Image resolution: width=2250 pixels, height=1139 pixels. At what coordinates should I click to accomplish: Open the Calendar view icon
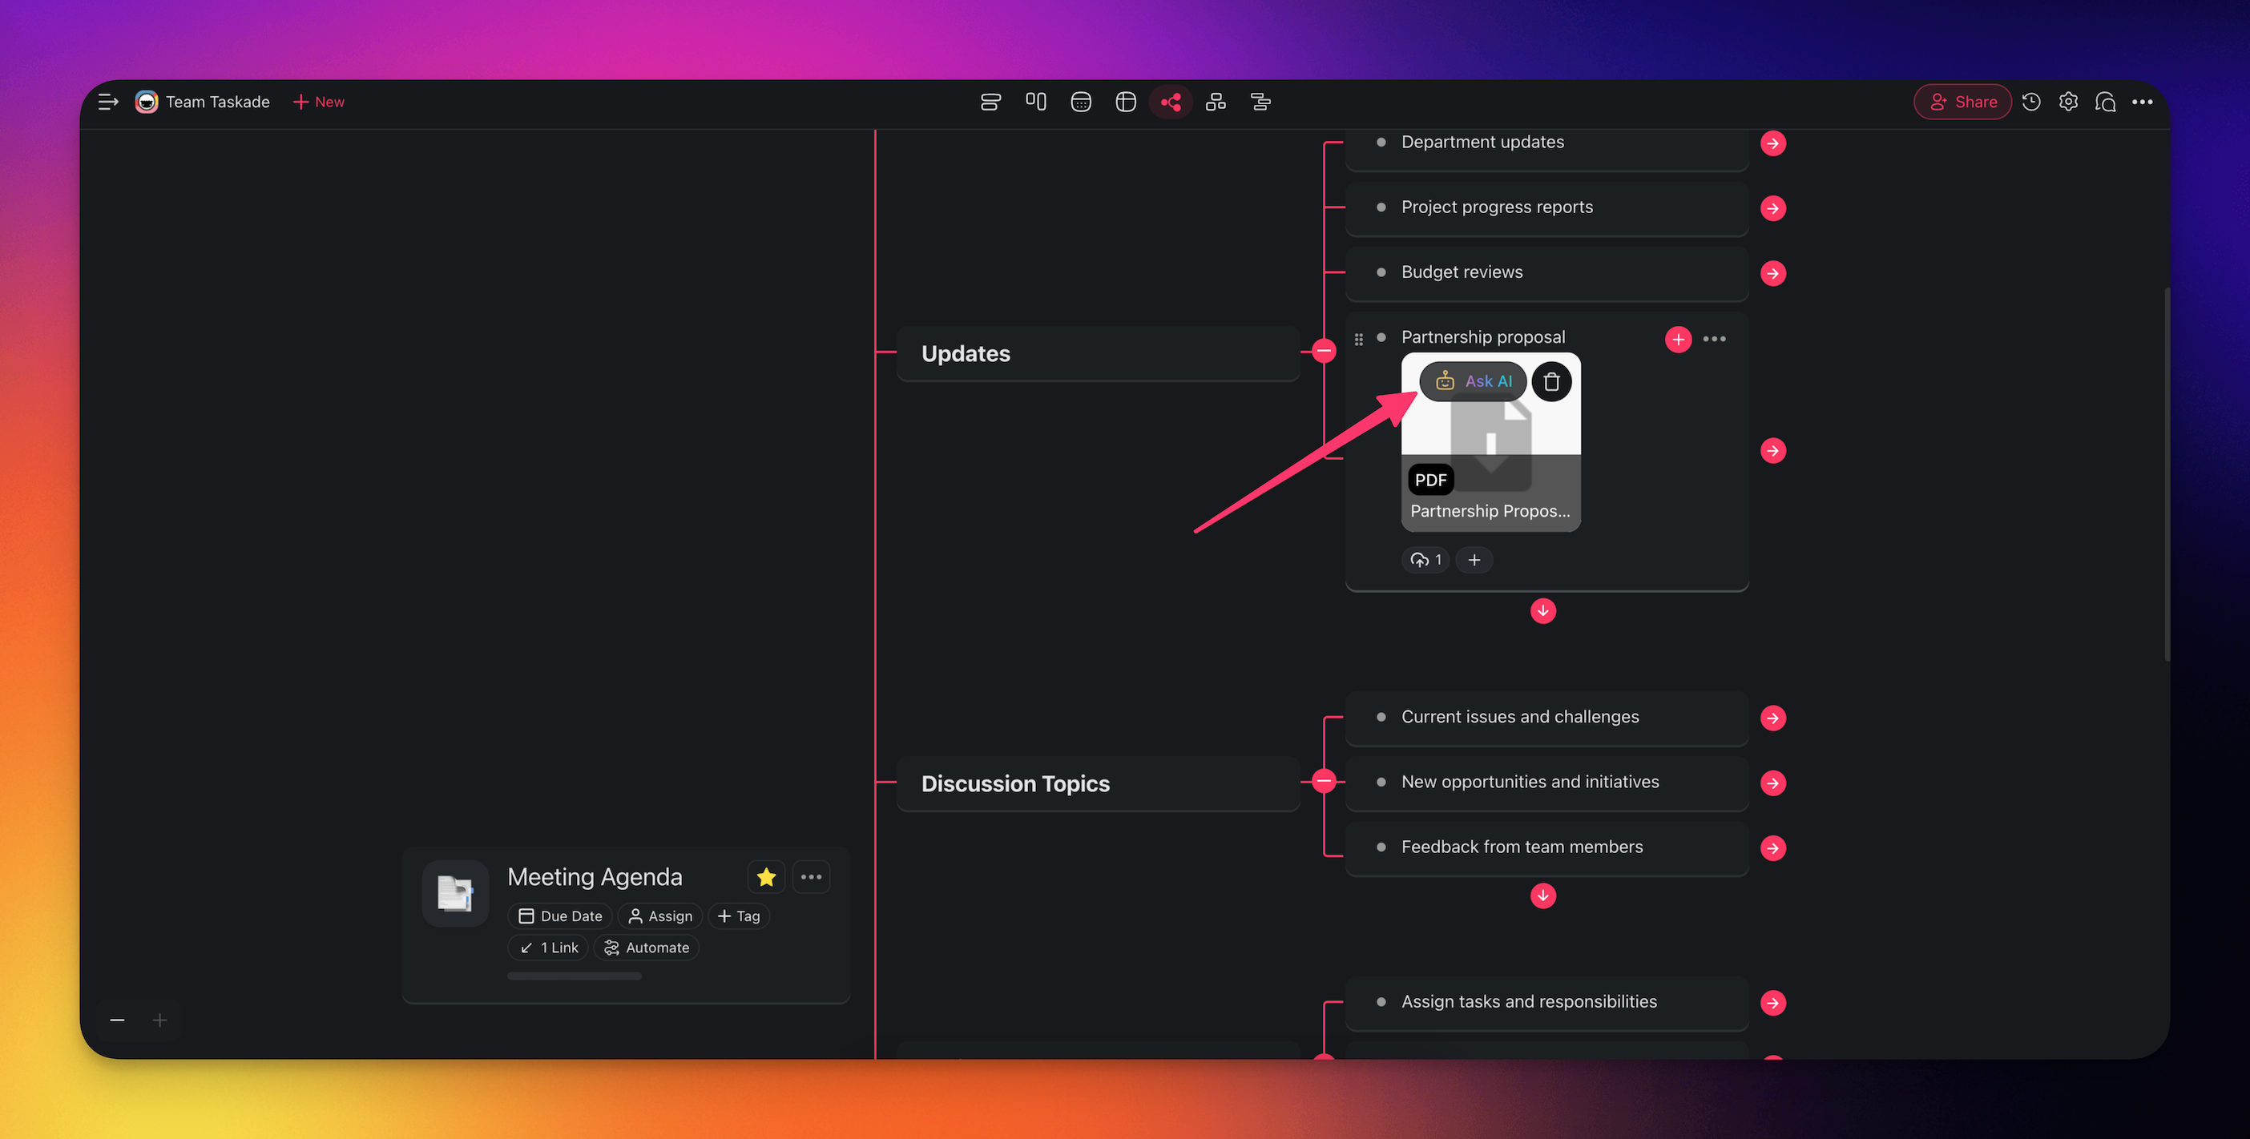pos(1080,102)
